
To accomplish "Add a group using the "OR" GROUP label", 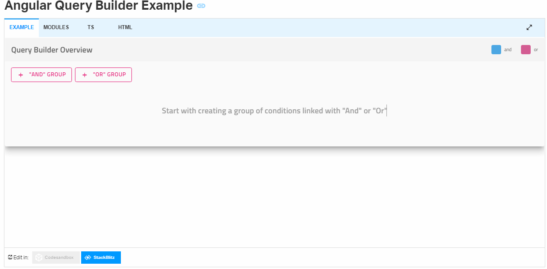I will (x=109, y=75).
